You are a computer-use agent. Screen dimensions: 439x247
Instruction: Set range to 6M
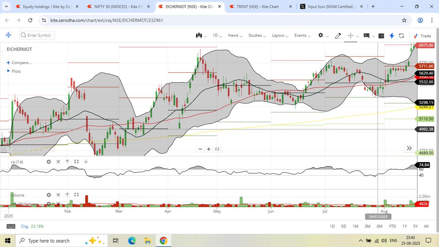379,226
